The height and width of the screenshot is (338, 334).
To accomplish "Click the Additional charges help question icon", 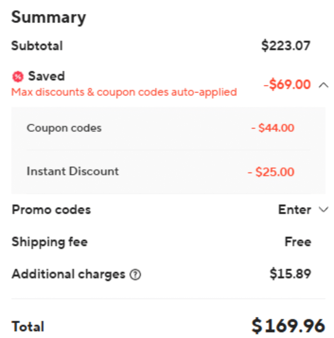I will 135,275.
